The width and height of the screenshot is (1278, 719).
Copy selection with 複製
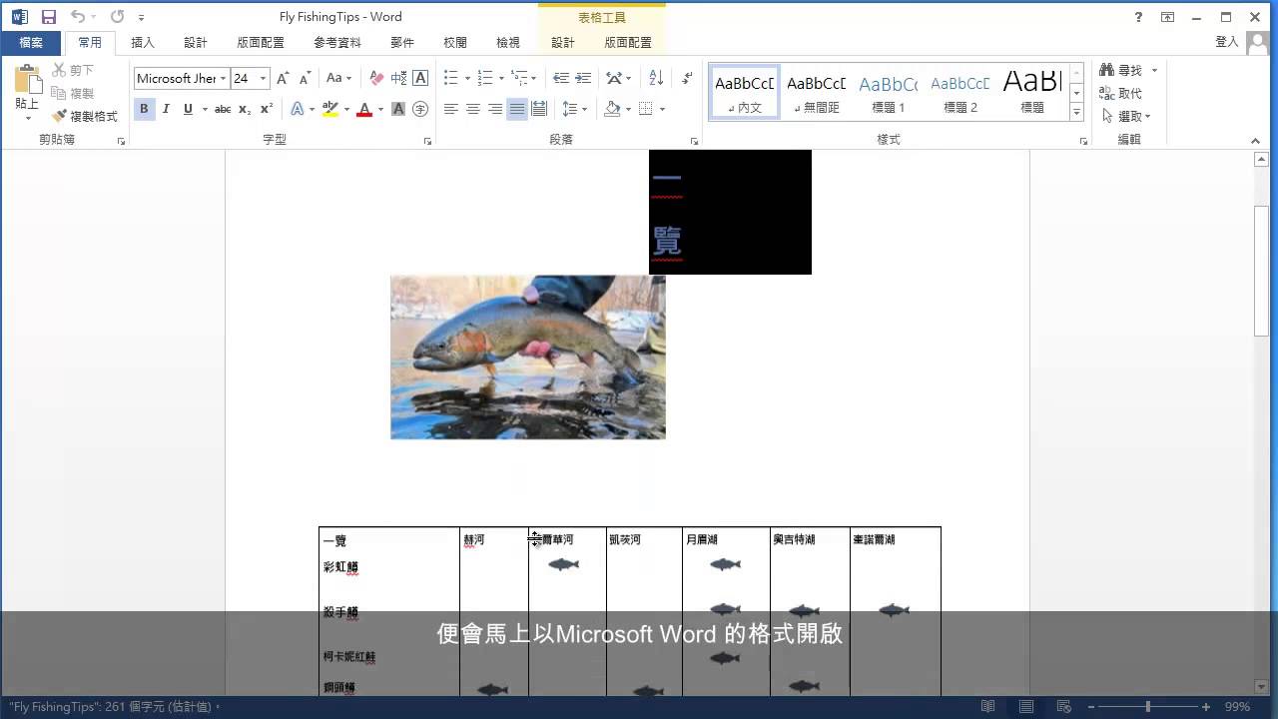74,93
